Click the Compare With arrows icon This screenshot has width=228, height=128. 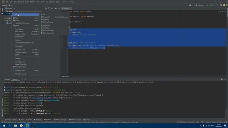14,70
